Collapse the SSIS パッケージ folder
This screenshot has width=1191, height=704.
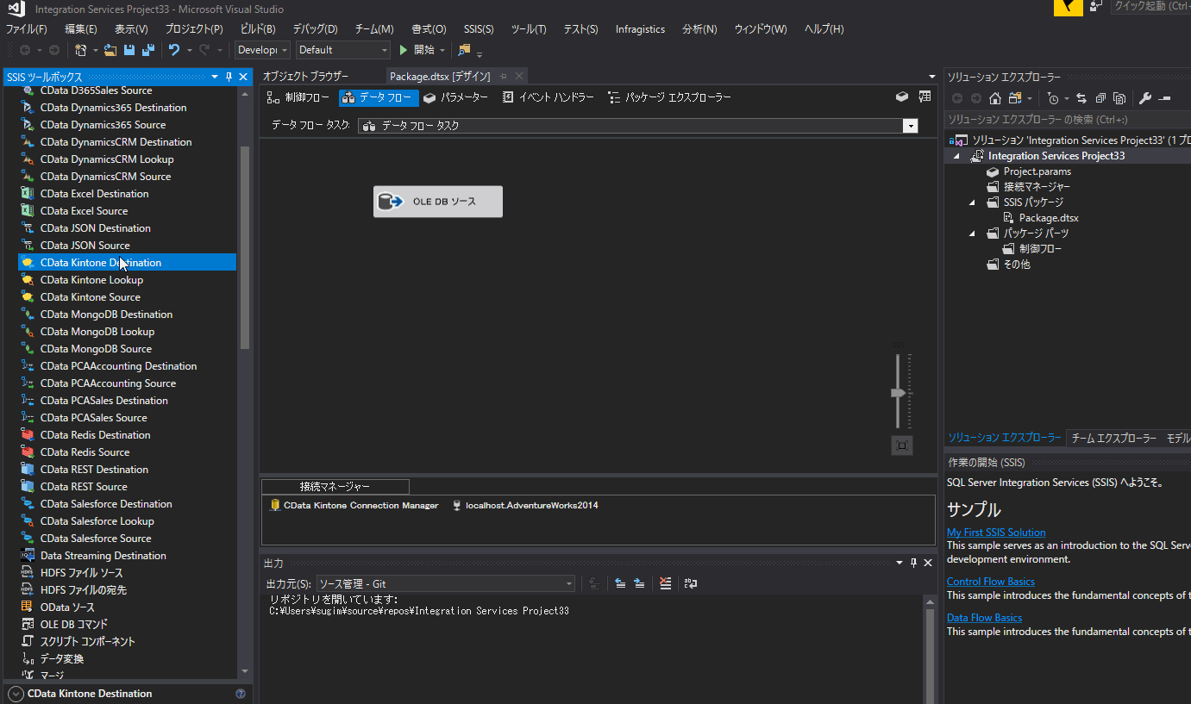tap(972, 202)
